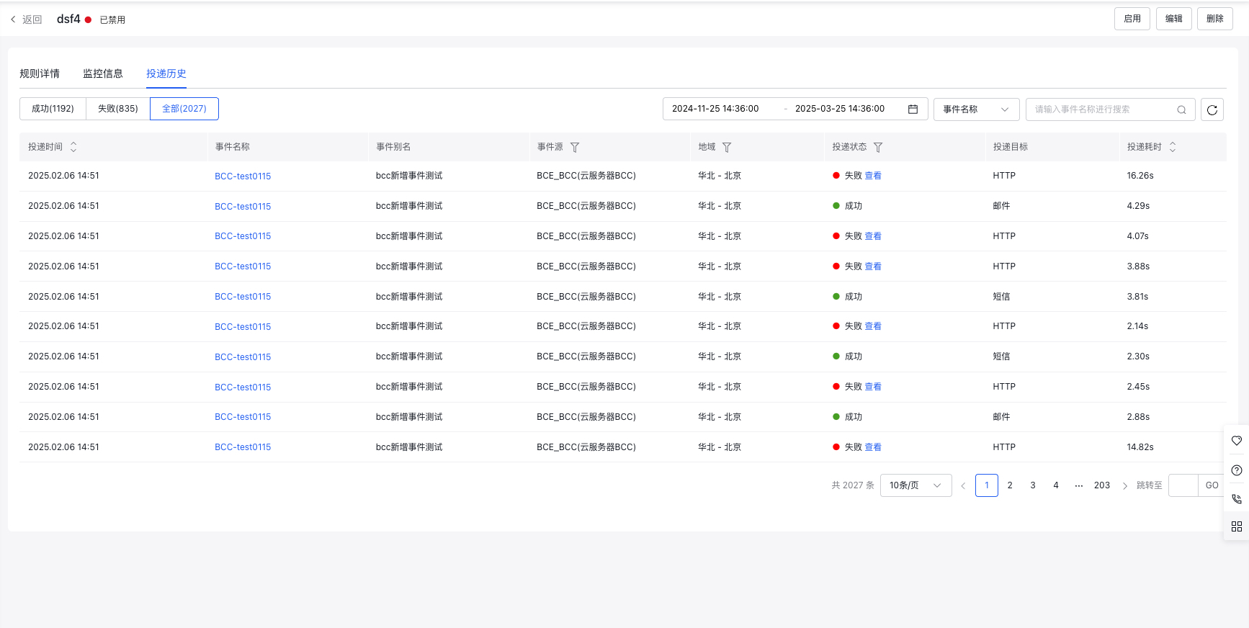Screen dimensions: 1249x628
Task: Click the search magnifier icon
Action: point(1181,109)
